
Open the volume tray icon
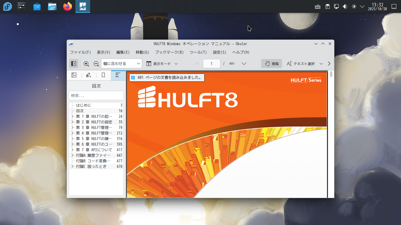pyautogui.click(x=345, y=6)
